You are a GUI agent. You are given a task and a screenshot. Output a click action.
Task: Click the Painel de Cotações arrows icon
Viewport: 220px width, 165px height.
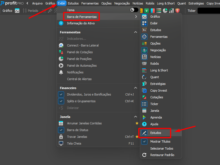[61, 52]
